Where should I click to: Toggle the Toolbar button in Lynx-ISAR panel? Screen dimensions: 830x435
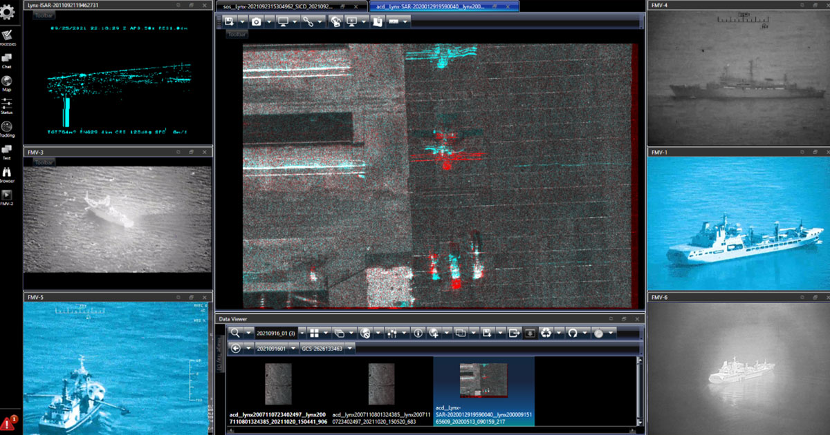[43, 15]
